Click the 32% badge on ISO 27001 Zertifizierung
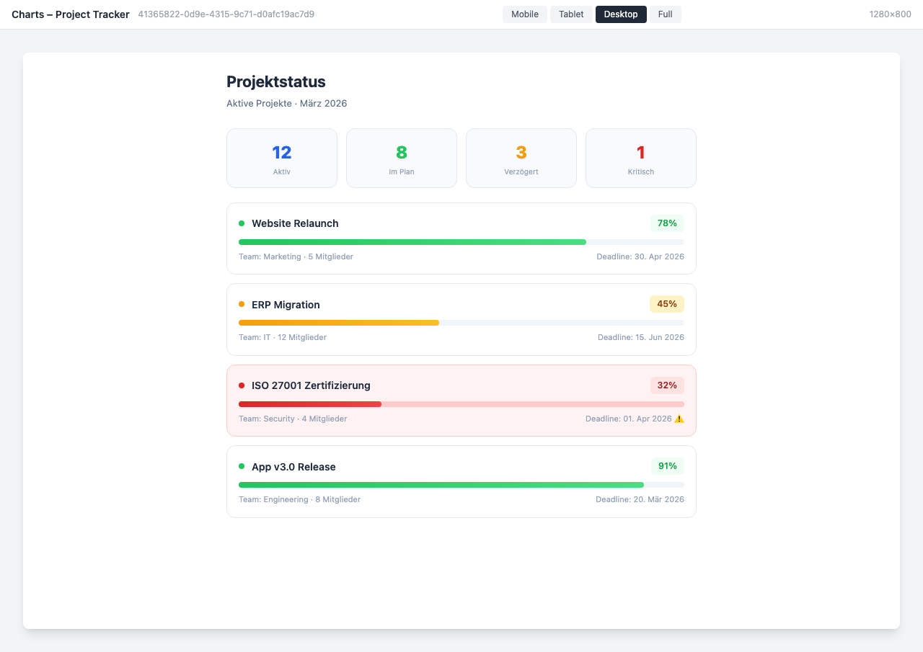 coord(666,385)
